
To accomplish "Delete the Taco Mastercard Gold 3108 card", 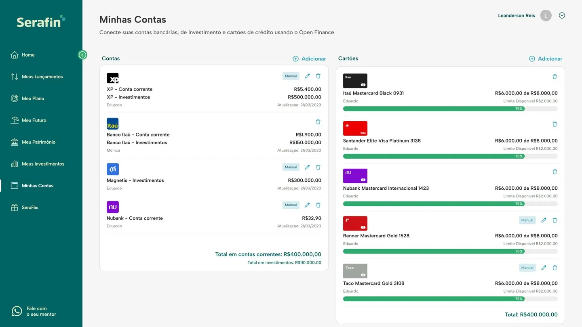I will tap(555, 268).
